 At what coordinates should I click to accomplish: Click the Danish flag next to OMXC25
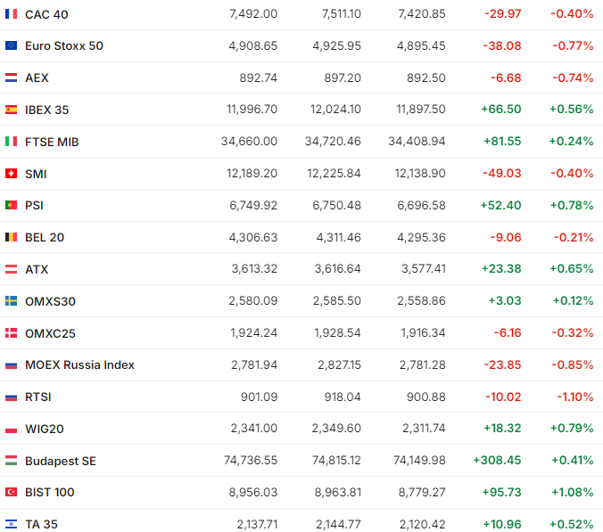12,333
